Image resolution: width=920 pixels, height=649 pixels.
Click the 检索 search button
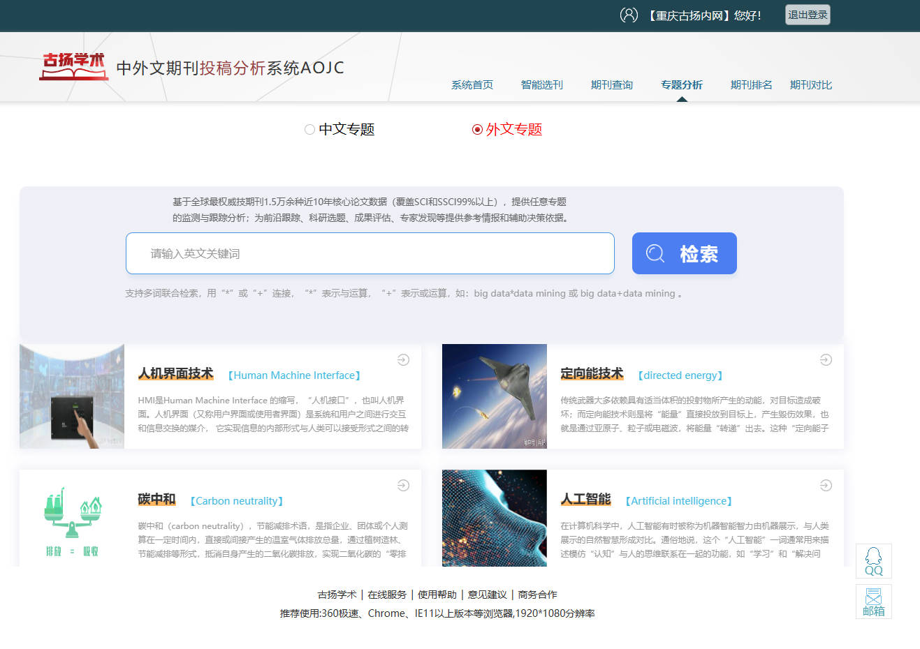[684, 253]
